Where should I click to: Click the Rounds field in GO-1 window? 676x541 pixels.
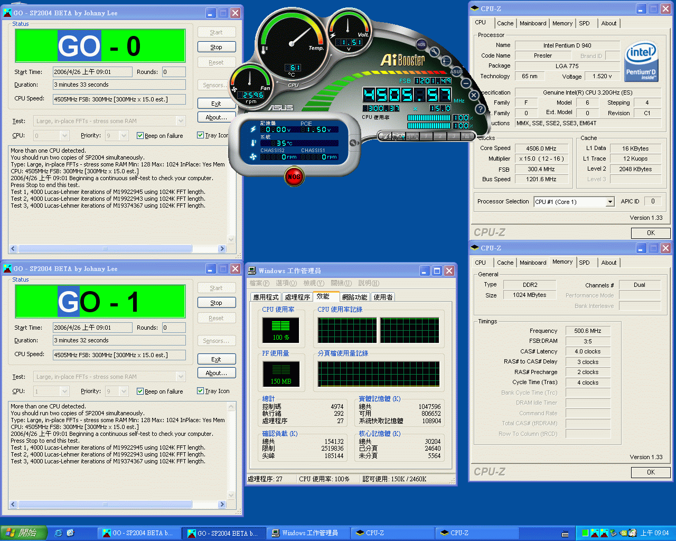[174, 328]
